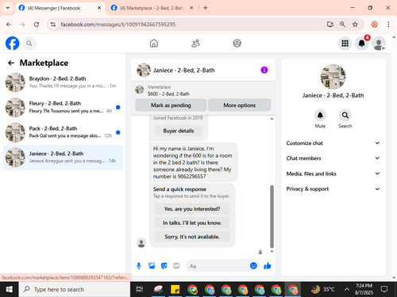Screen dimensions: 397x297
Task: Open the Janiece listing photo in right panel
Action: coord(333,77)
